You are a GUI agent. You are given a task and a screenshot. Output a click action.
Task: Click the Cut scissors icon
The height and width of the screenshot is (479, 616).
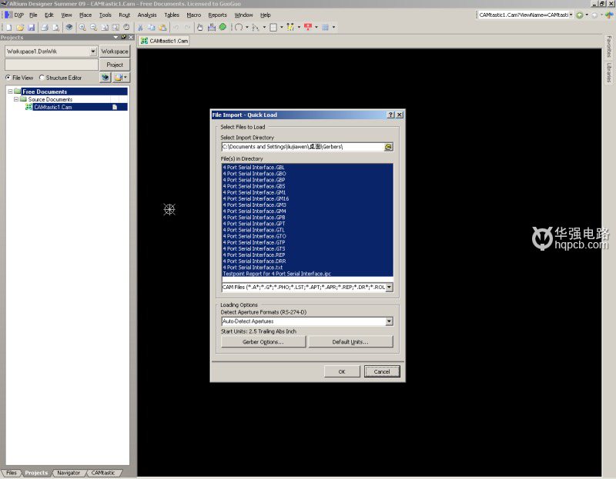click(x=140, y=27)
